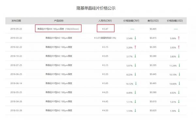
Task: Click the 价格涨幅(CNY) column header
Action: (131, 21)
